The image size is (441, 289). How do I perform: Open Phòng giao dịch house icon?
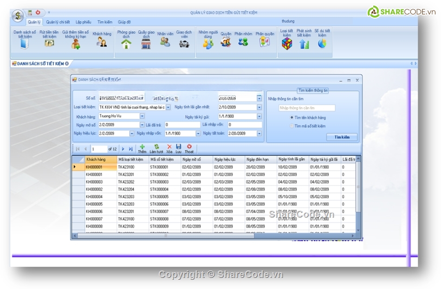(x=126, y=44)
